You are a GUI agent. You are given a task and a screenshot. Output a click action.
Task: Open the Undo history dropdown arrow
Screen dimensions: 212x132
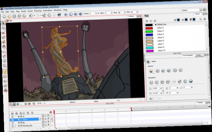coord(34,16)
